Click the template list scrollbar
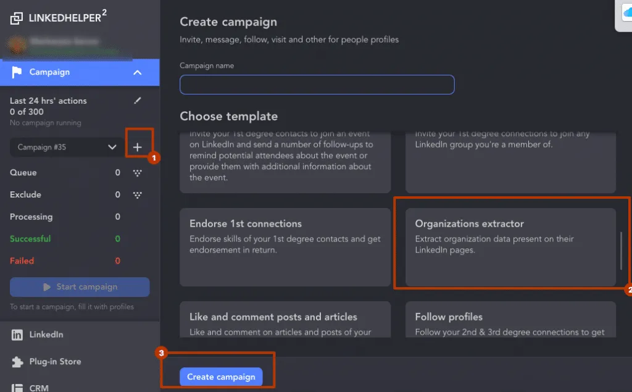This screenshot has height=392, width=632. (621, 251)
